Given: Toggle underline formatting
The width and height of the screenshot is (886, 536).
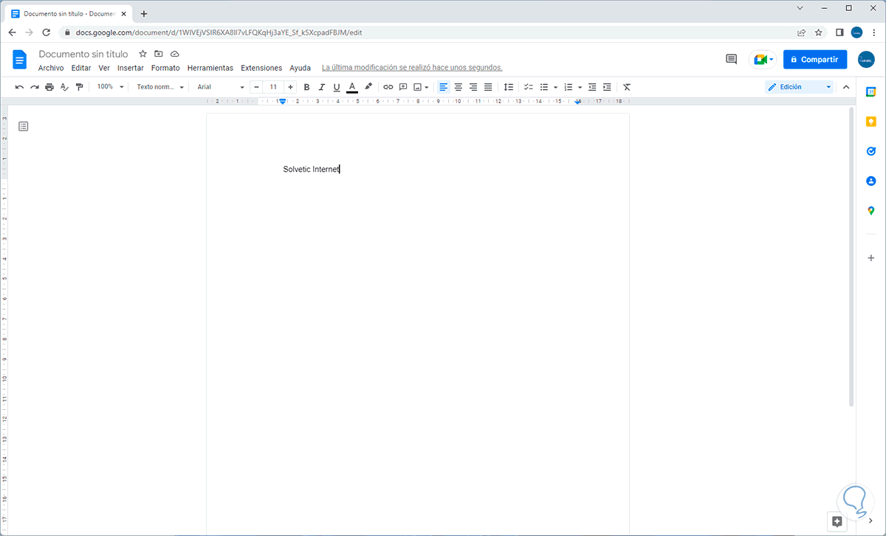Looking at the screenshot, I should [x=337, y=87].
